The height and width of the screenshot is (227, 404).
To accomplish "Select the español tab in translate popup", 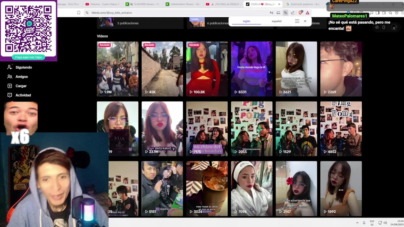I will [x=276, y=21].
